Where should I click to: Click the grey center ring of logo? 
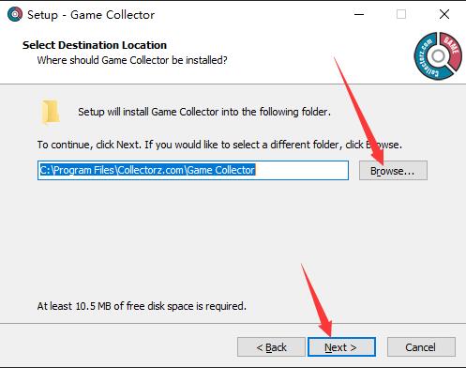pyautogui.click(x=438, y=56)
